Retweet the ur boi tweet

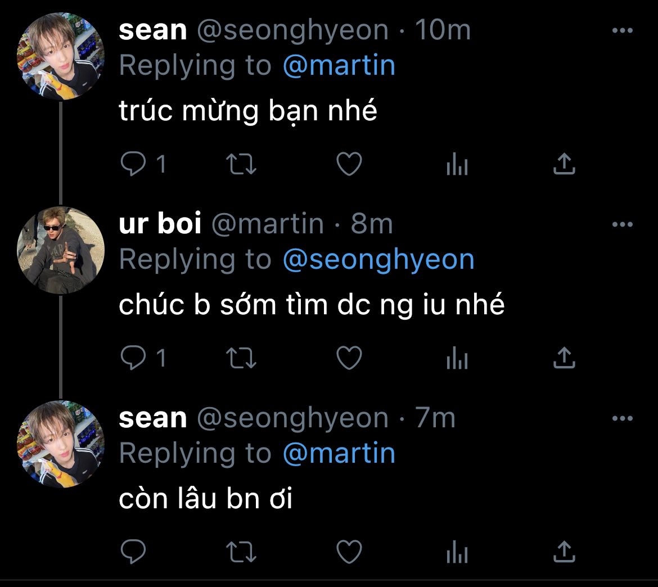click(x=241, y=358)
